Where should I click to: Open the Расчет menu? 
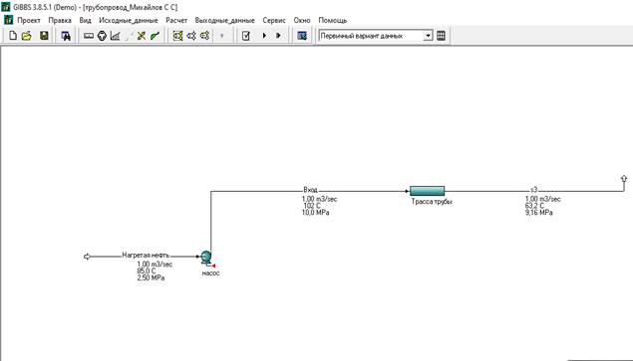click(176, 20)
